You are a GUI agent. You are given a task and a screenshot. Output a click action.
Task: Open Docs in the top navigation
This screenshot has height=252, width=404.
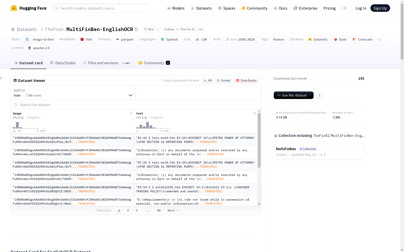point(281,8)
